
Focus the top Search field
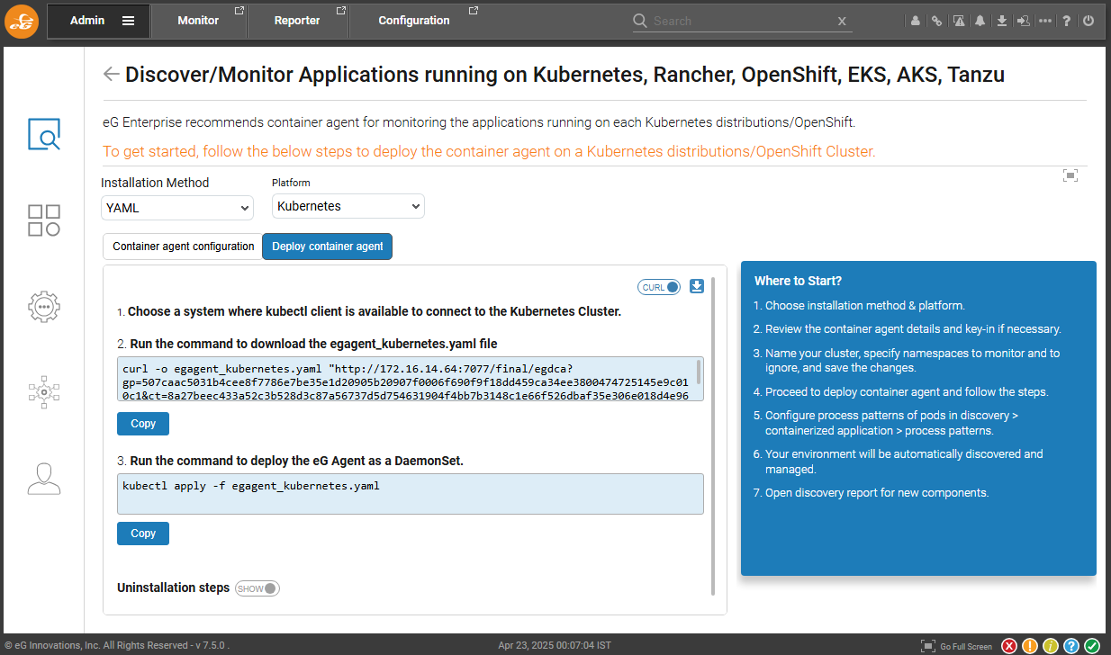[743, 21]
